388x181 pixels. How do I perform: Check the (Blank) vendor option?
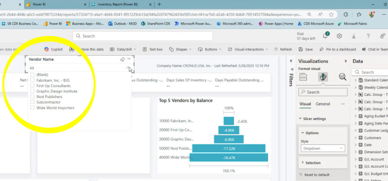pyautogui.click(x=32, y=74)
